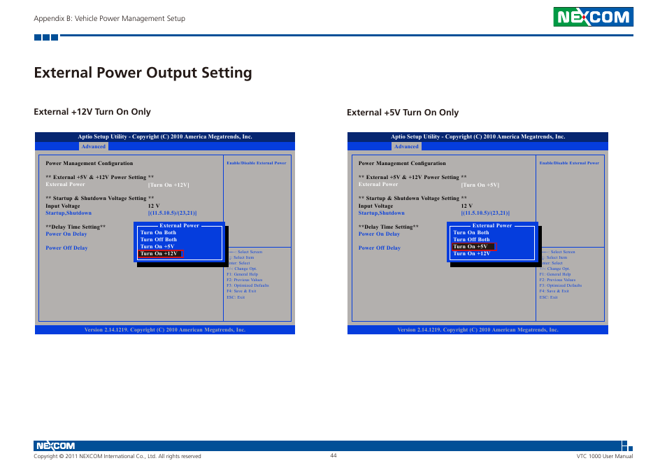Click the page number 44 in the footer
The width and height of the screenshot is (667, 470).
(x=333, y=455)
